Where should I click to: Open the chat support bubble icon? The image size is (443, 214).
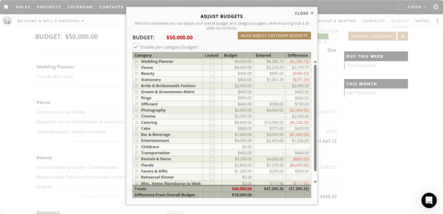tap(429, 200)
